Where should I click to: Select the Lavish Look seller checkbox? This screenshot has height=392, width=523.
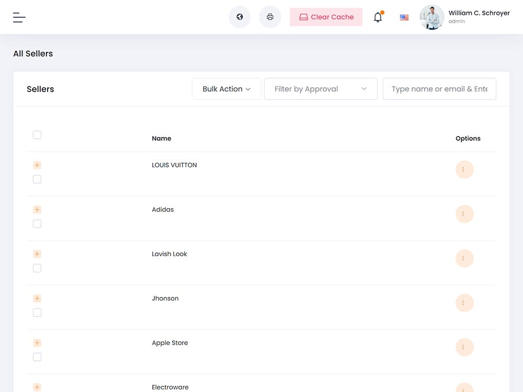(x=37, y=268)
